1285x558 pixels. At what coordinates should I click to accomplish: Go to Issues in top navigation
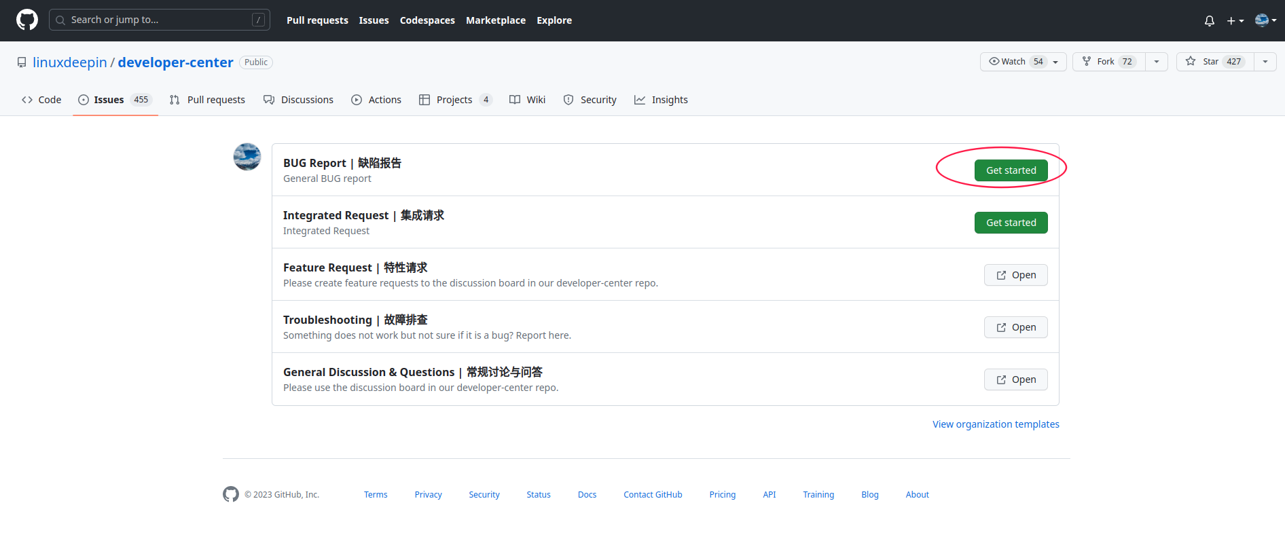click(x=374, y=20)
